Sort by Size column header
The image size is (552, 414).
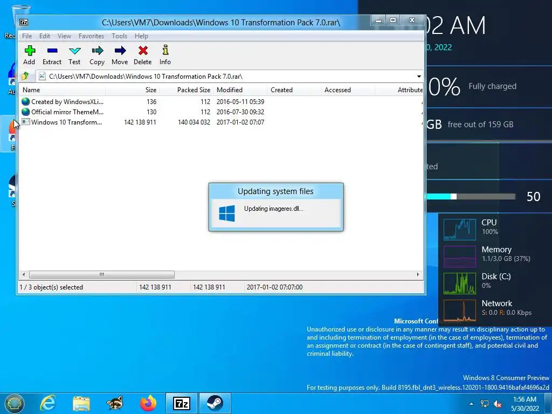pyautogui.click(x=133, y=90)
